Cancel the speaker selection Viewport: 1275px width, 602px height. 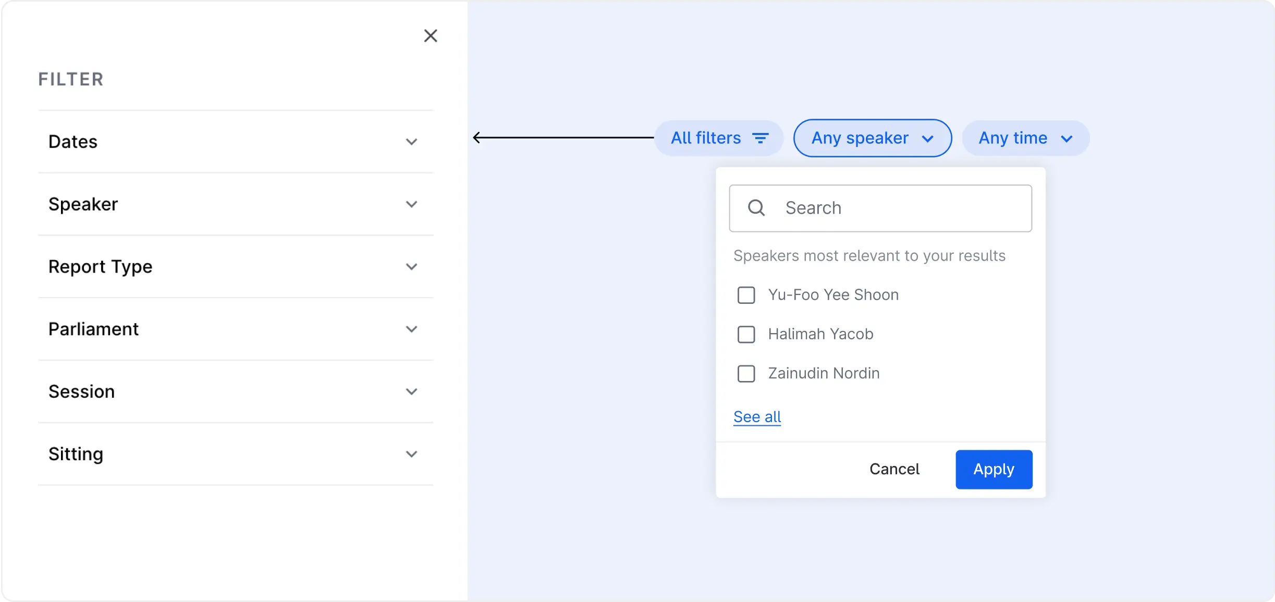(894, 469)
